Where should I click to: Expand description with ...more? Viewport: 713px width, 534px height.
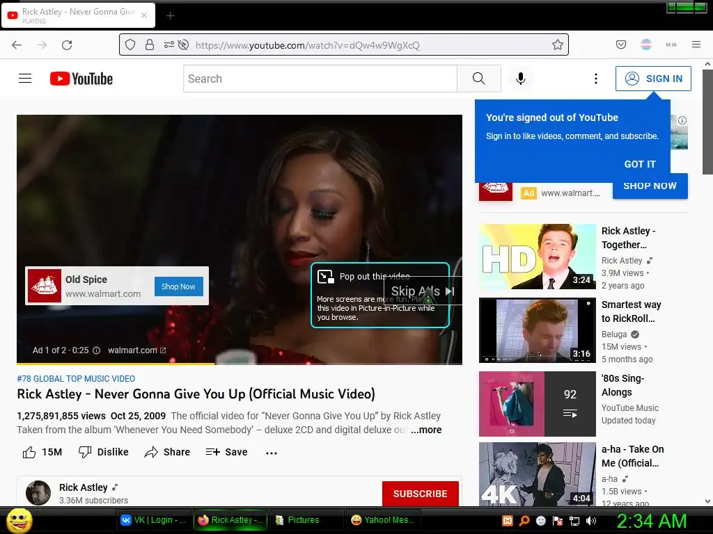[x=426, y=430]
